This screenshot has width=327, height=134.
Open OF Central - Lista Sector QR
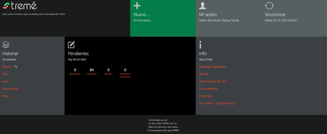217,103
